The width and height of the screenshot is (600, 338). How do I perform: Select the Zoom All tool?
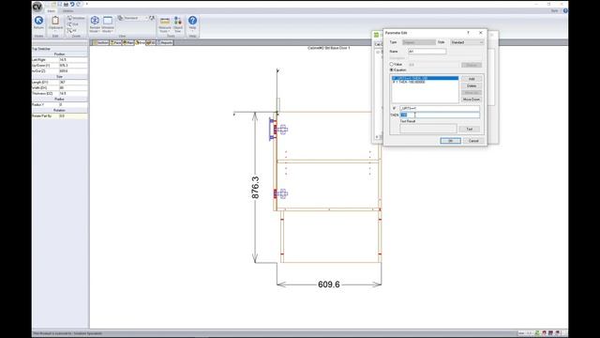click(x=72, y=30)
